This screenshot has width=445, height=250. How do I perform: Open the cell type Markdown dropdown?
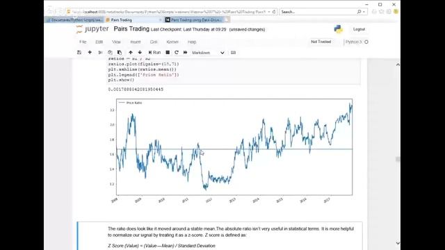(208, 53)
